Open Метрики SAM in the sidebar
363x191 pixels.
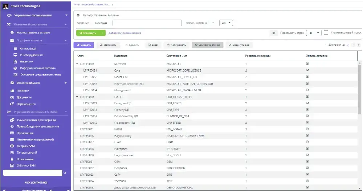tap(26, 146)
